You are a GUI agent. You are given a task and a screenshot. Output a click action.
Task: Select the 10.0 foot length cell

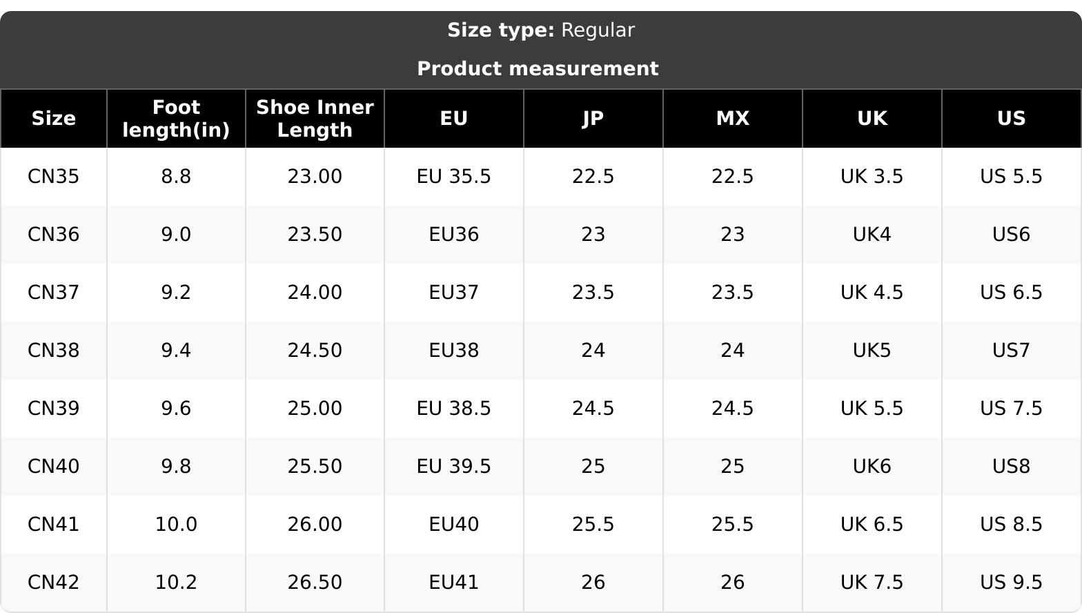[176, 525]
